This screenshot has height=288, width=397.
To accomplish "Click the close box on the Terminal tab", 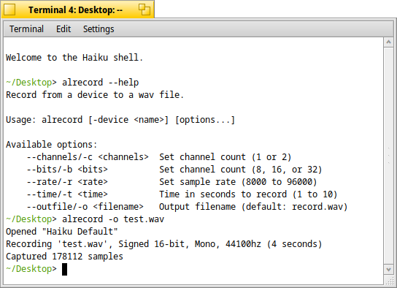I will [9, 10].
